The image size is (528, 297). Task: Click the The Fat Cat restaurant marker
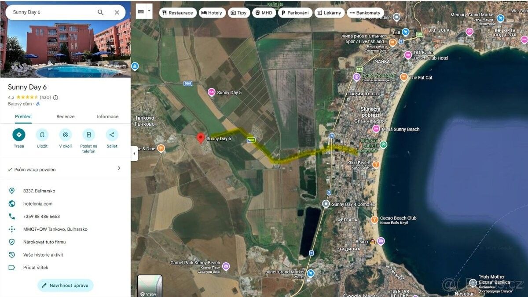[x=403, y=78]
